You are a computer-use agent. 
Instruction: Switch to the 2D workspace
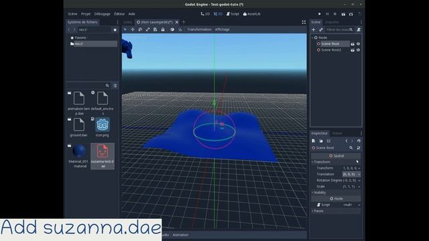click(x=205, y=14)
